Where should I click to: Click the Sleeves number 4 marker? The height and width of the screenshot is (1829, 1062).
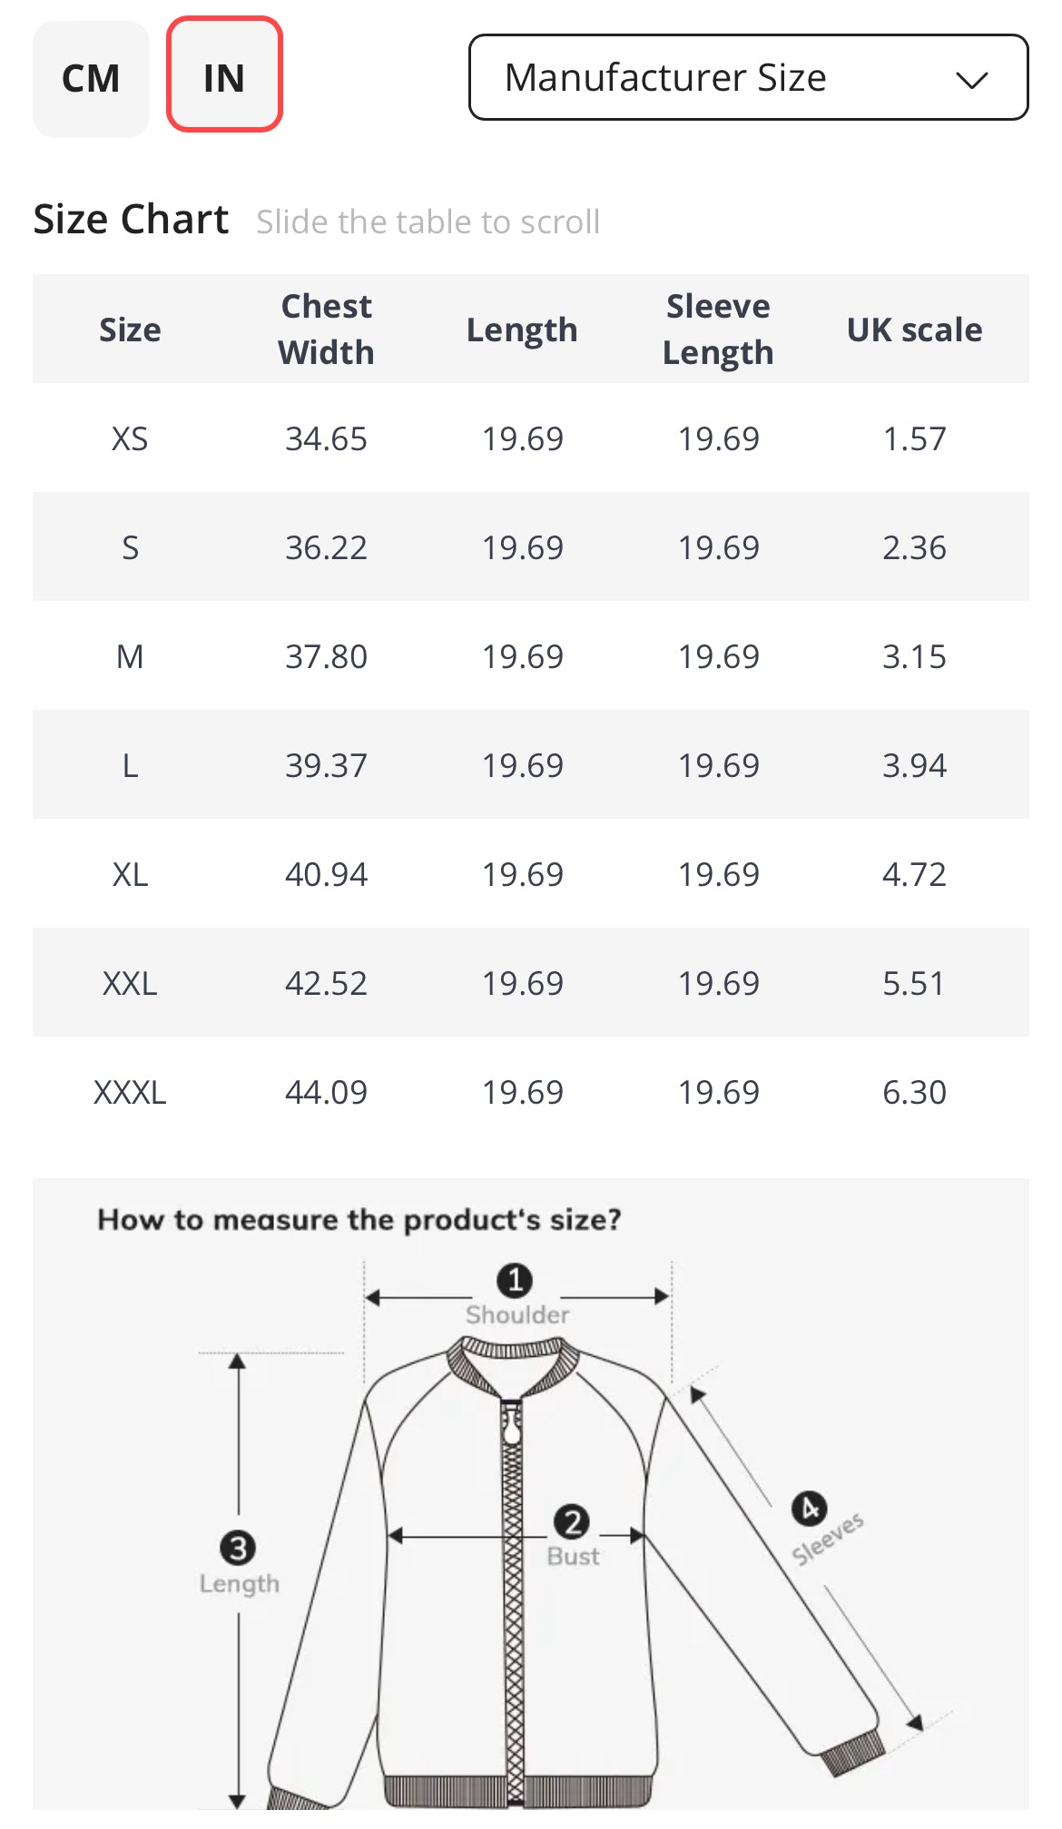tap(809, 1509)
